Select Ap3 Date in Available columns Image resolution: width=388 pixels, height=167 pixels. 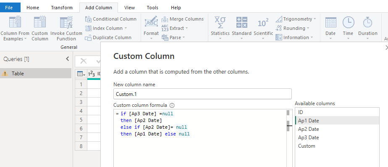point(337,138)
